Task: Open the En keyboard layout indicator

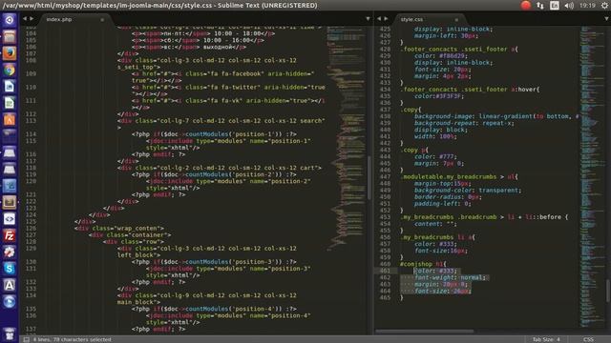Action: click(x=554, y=6)
